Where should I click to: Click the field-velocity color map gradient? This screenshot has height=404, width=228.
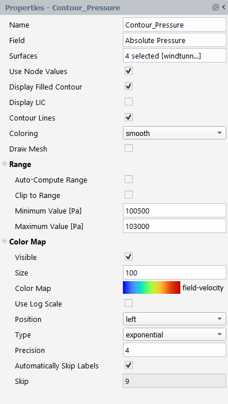pyautogui.click(x=152, y=288)
